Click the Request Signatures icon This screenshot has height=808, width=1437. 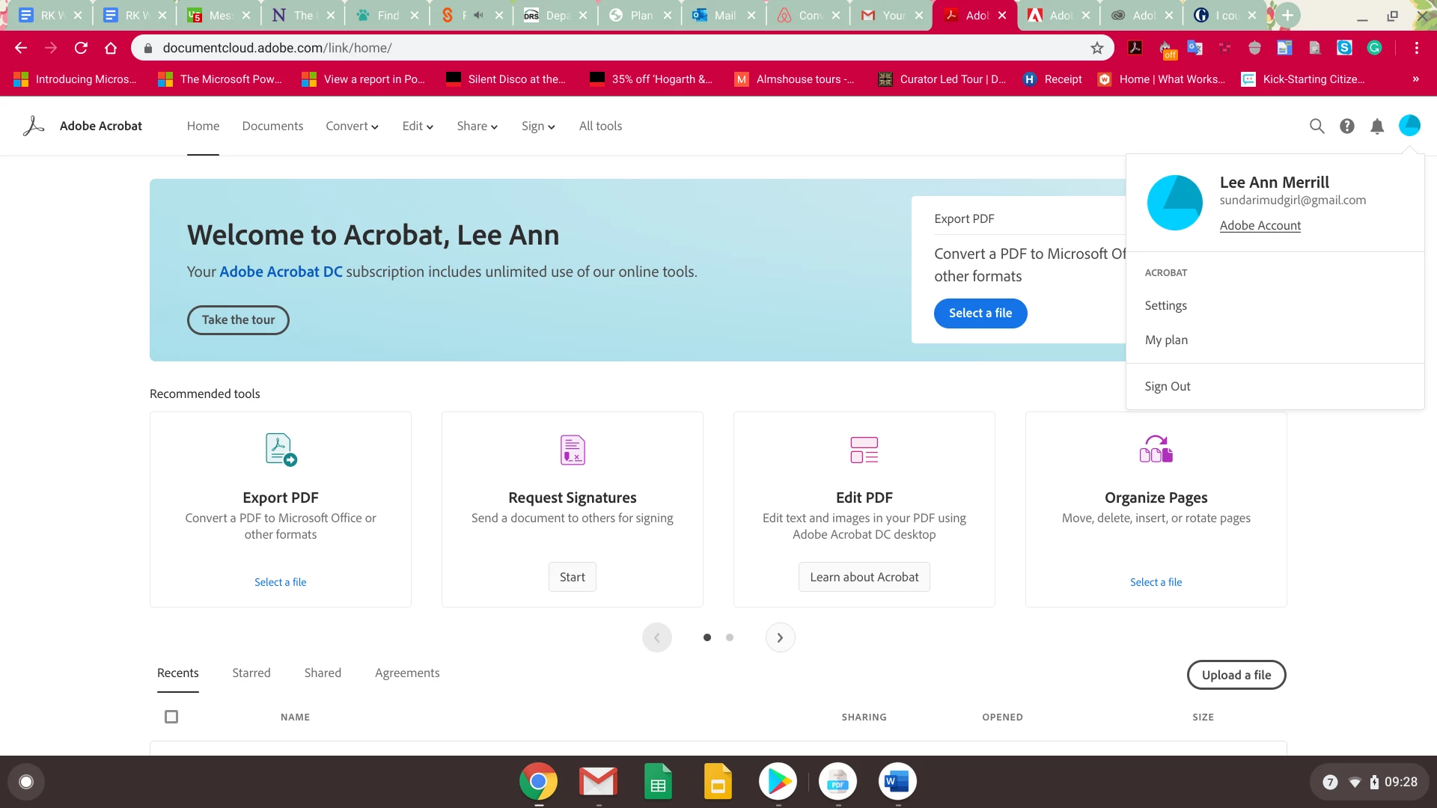pyautogui.click(x=573, y=450)
